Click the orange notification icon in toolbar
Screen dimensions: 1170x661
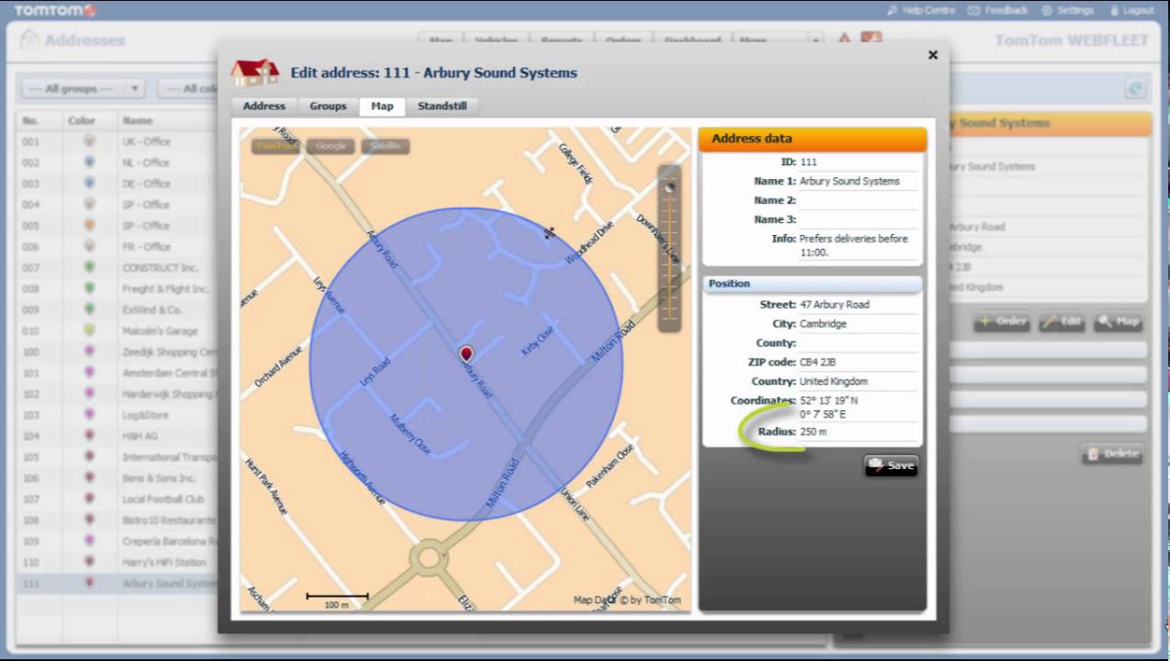pos(871,39)
